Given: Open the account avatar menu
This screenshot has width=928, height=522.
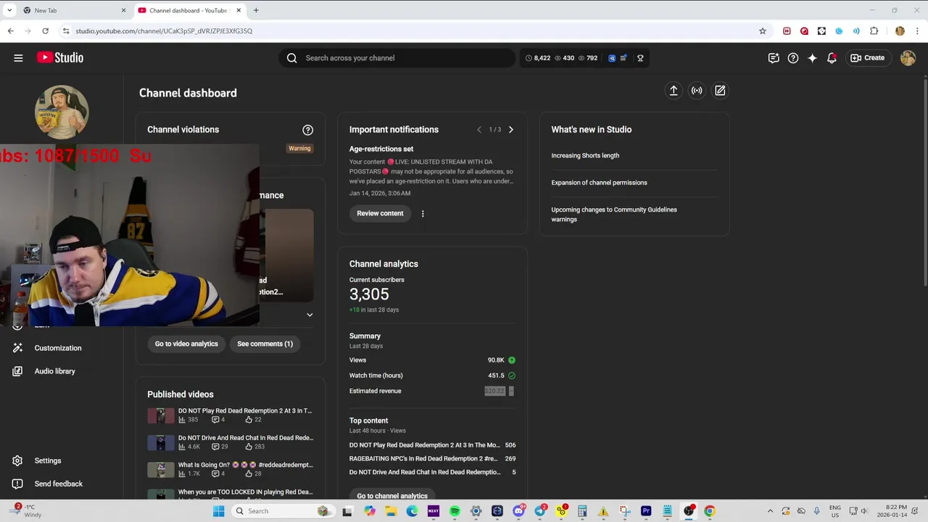Looking at the screenshot, I should (x=908, y=58).
